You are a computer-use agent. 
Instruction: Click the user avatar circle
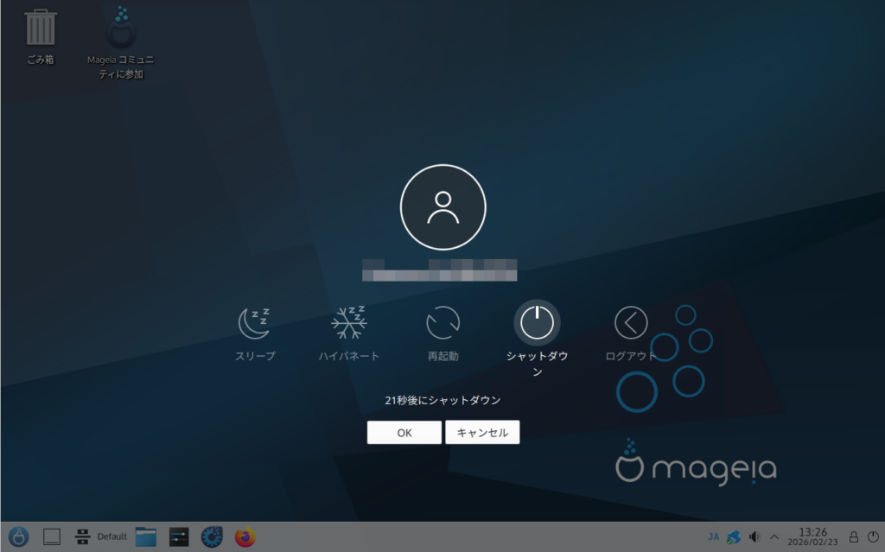(x=442, y=207)
